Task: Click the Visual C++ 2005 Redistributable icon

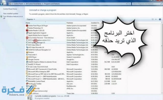Action: click(27, 76)
